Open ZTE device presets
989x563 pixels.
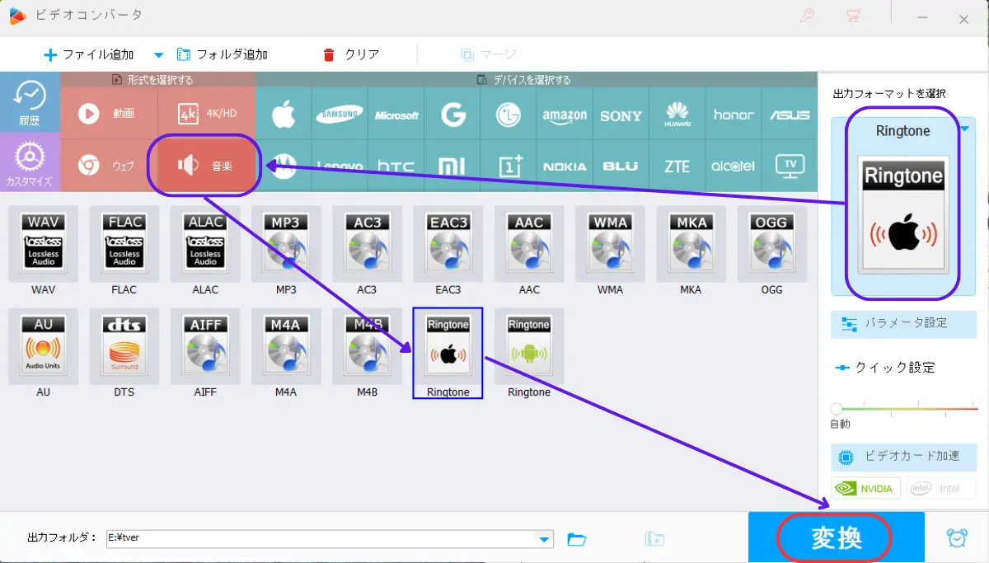click(x=677, y=167)
